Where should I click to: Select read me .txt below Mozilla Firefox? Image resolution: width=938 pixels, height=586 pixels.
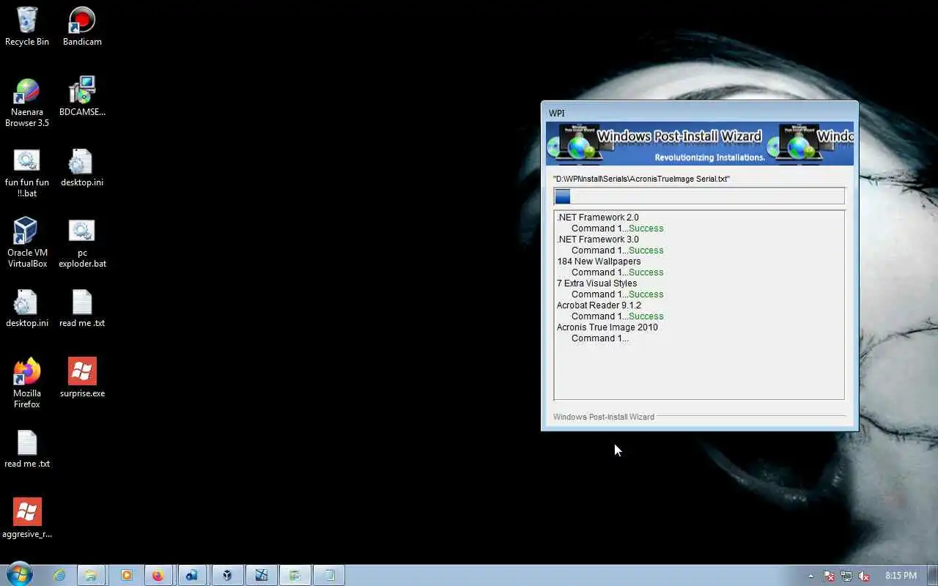pos(27,448)
